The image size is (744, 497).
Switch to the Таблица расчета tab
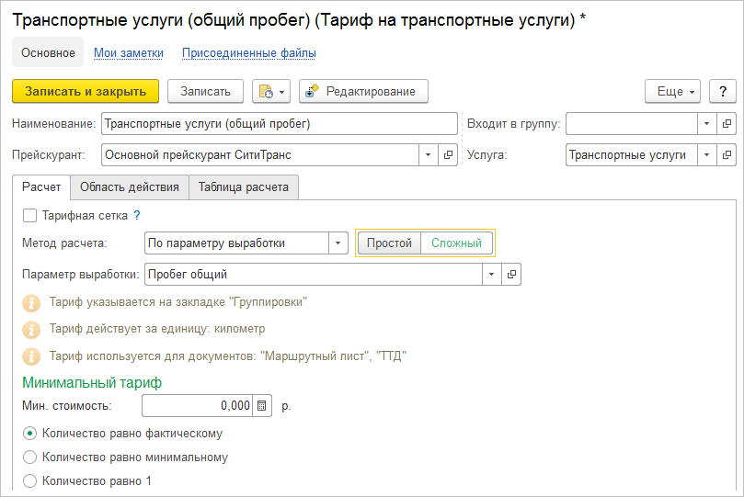pos(243,187)
